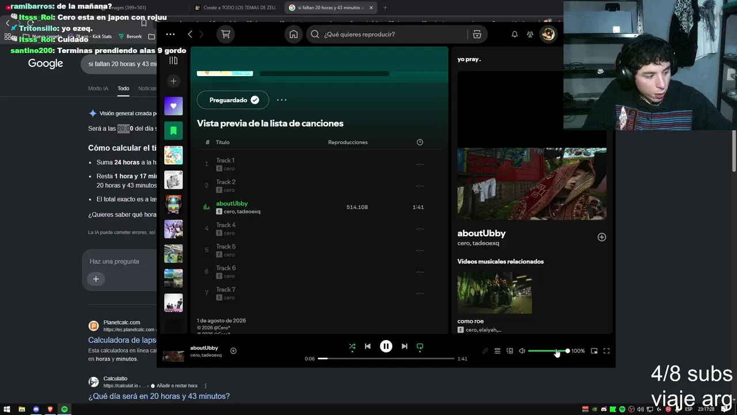Open artist link 'cero, tadeoexq' in track list
Viewport: 737px width, 415px height.
[x=242, y=212]
